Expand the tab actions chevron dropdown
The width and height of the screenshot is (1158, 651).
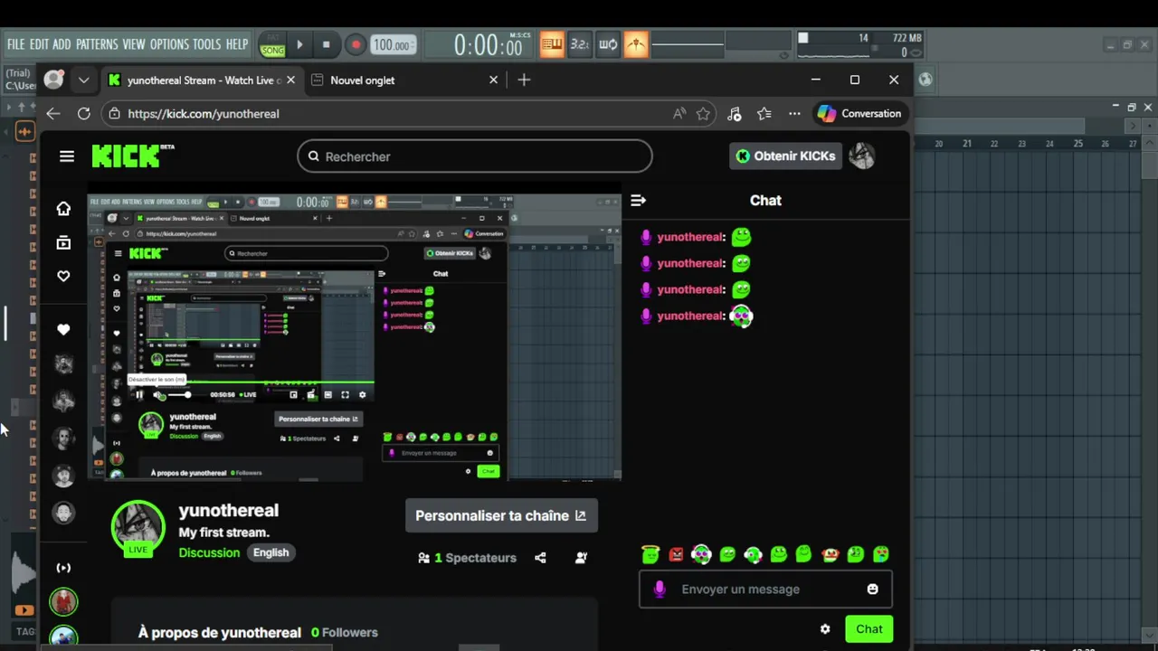click(x=83, y=80)
